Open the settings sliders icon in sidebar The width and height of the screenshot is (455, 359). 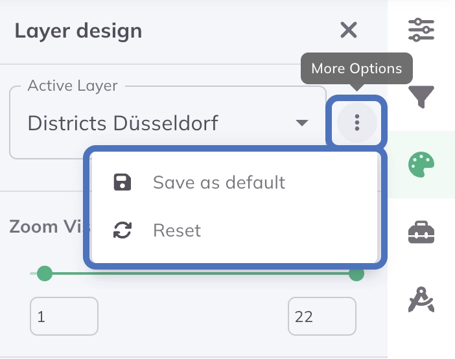421,30
